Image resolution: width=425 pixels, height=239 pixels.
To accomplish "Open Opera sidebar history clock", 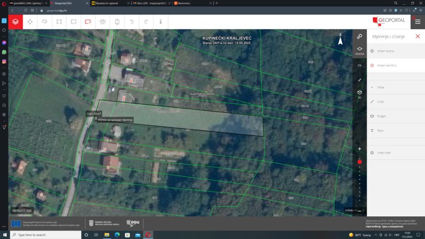I will tap(4, 105).
